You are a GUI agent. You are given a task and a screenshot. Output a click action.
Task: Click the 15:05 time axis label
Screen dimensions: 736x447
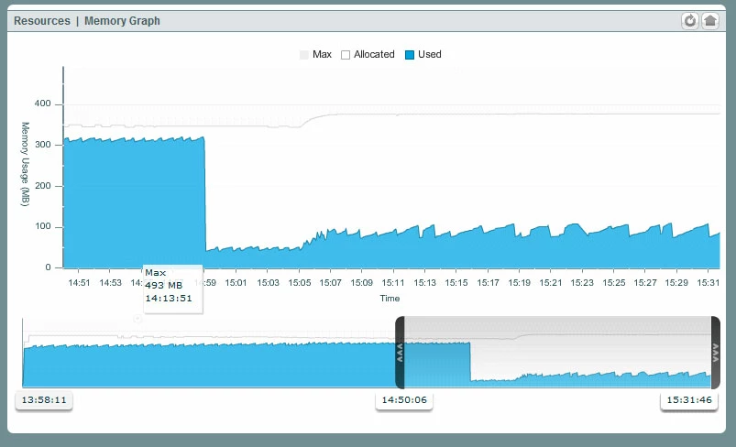(300, 283)
